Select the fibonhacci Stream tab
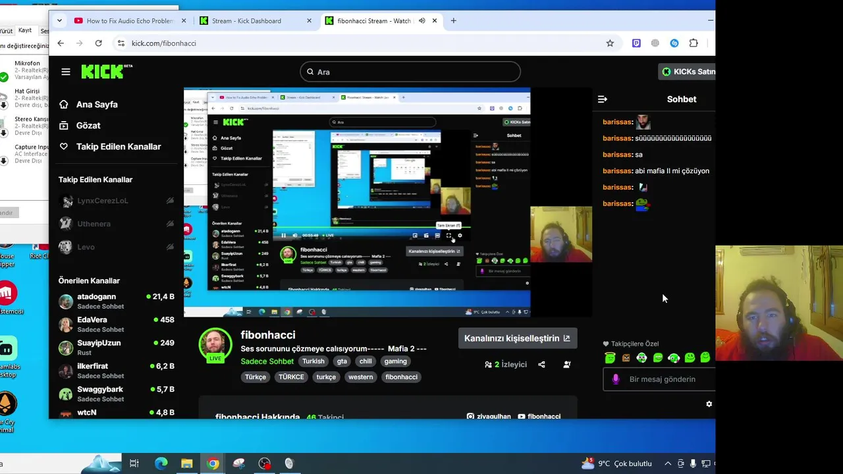This screenshot has width=843, height=474. [381, 20]
